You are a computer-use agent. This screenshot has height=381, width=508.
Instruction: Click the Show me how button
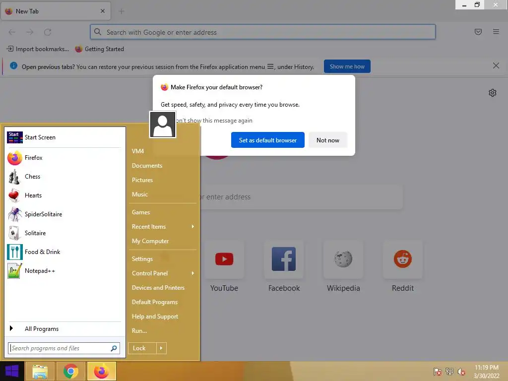point(347,66)
